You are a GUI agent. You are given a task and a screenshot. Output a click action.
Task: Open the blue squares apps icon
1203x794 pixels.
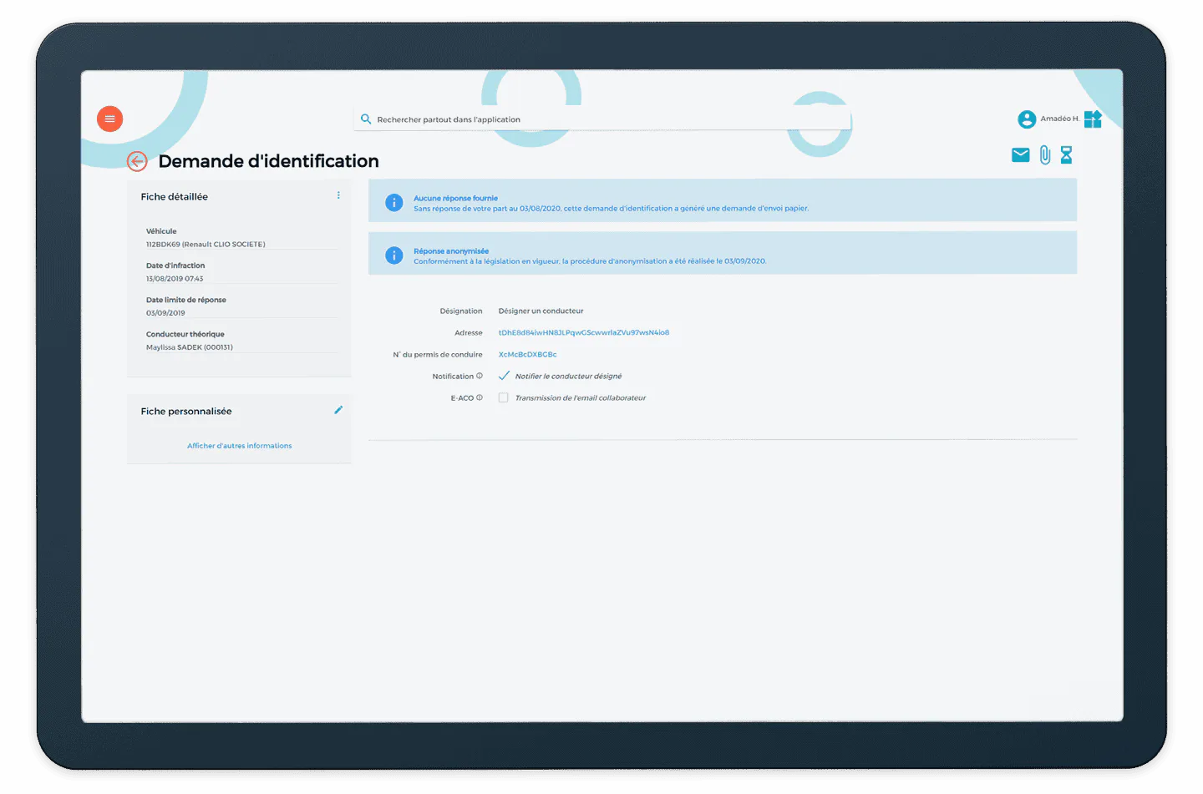[1093, 119]
